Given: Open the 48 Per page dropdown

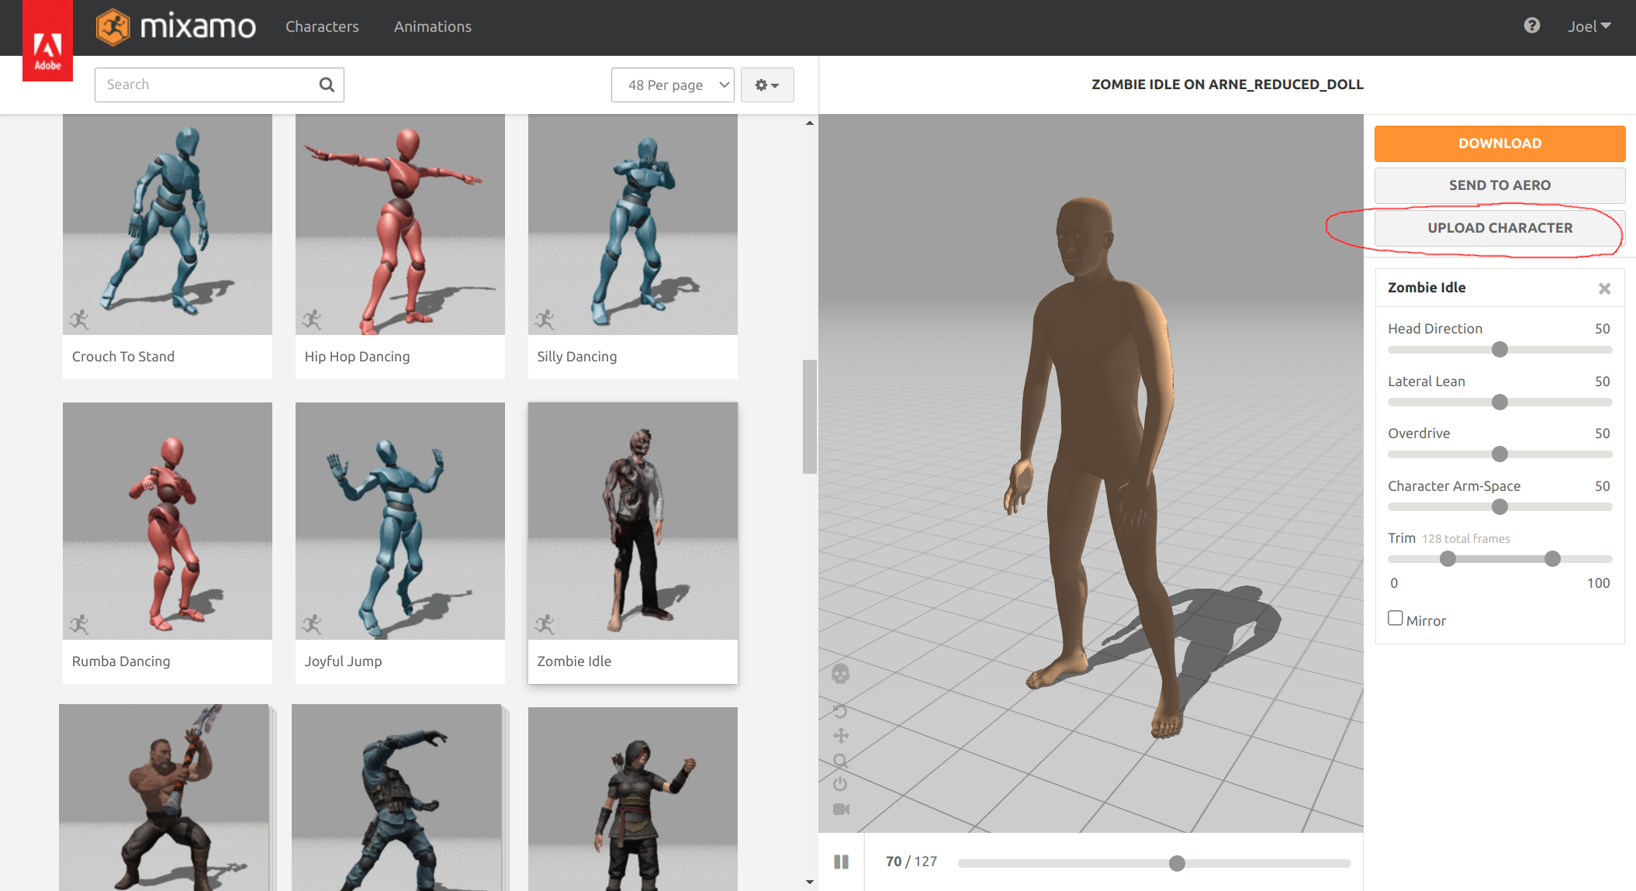Looking at the screenshot, I should point(672,85).
